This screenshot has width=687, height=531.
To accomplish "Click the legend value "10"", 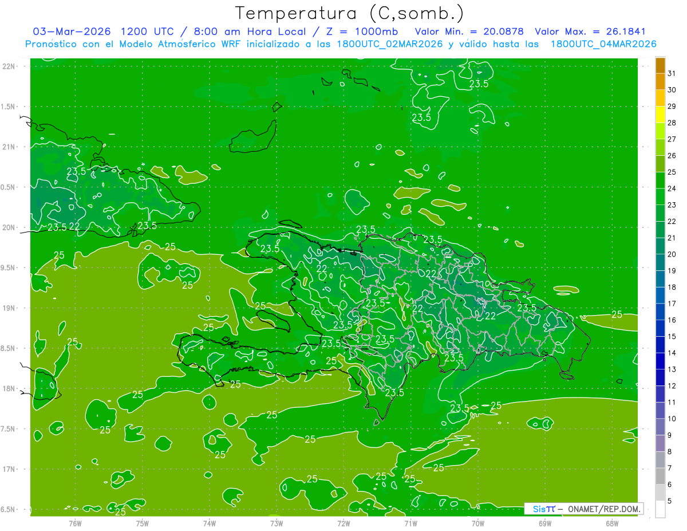I will point(672,419).
